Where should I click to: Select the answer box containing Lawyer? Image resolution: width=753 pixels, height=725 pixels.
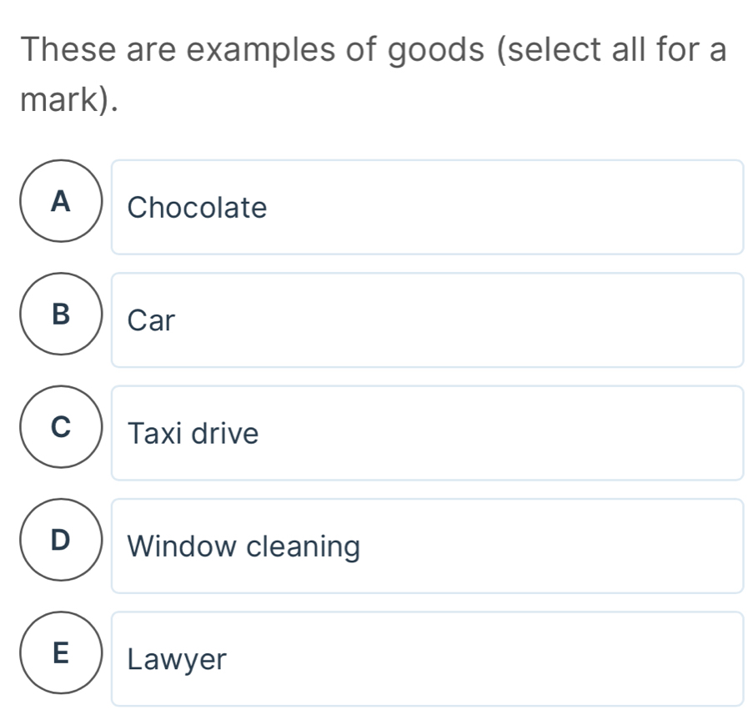(x=427, y=659)
